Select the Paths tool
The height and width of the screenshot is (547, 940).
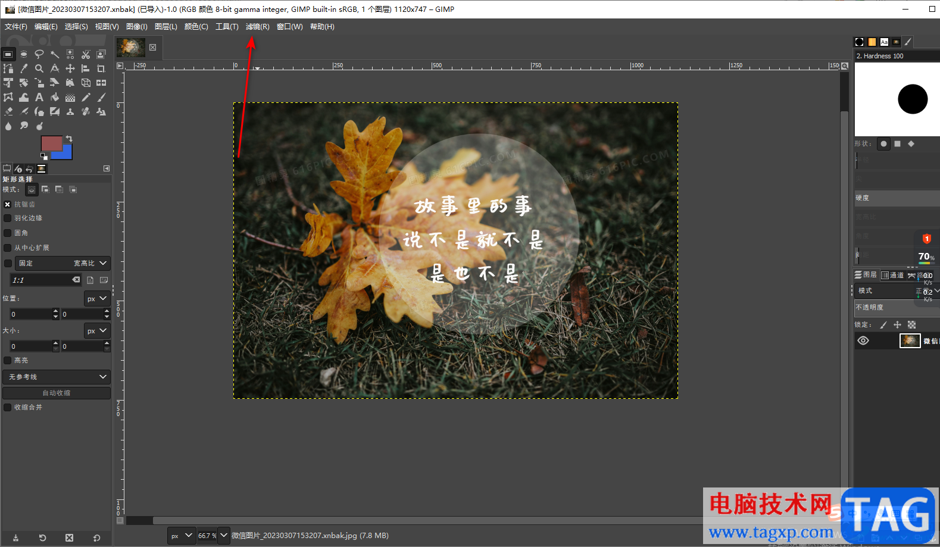pos(8,68)
